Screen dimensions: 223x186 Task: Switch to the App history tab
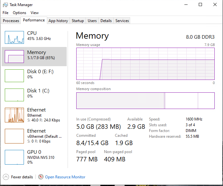[x=58, y=21]
